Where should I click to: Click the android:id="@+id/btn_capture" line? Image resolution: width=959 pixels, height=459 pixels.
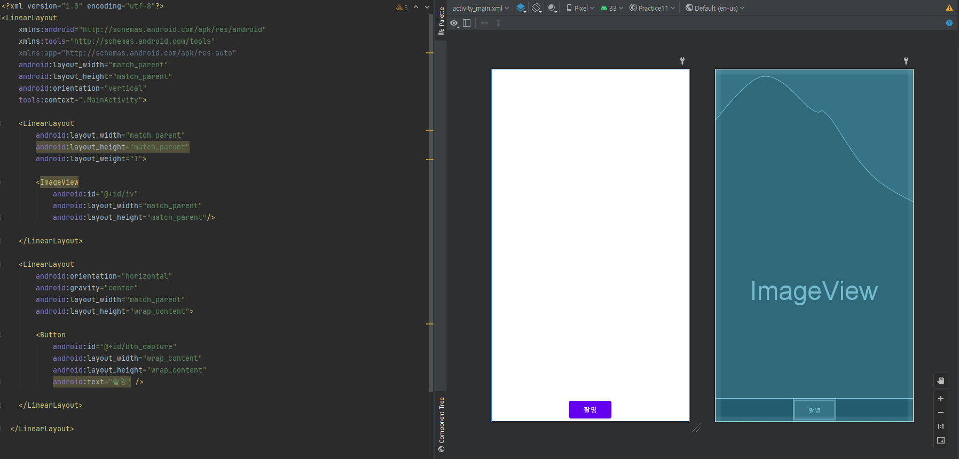tap(114, 346)
